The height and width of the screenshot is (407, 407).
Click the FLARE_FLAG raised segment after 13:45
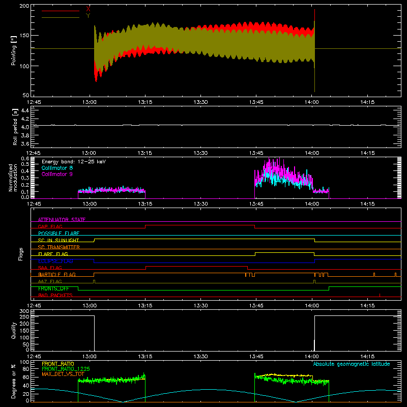[285, 252]
